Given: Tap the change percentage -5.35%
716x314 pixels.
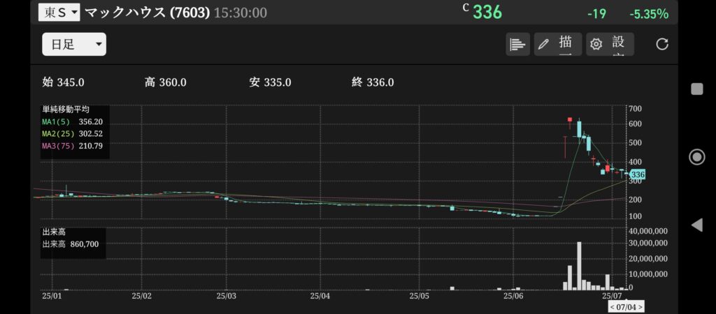Looking at the screenshot, I should click(649, 14).
